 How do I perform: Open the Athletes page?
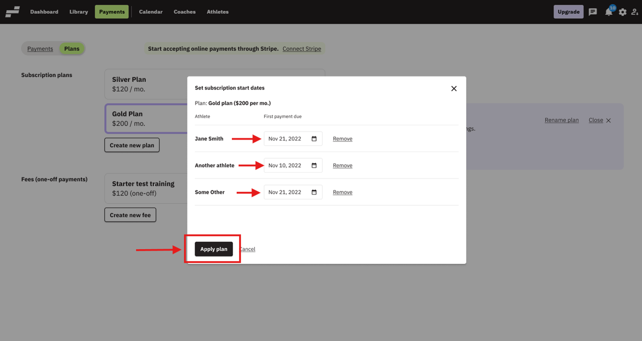(218, 12)
